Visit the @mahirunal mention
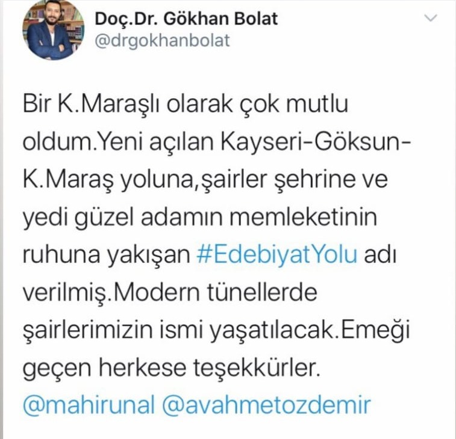Viewport: 456px width, 439px height. point(89,405)
